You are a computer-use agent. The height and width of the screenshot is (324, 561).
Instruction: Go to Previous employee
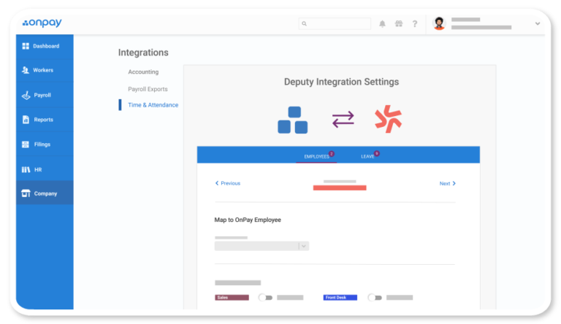pyautogui.click(x=228, y=183)
